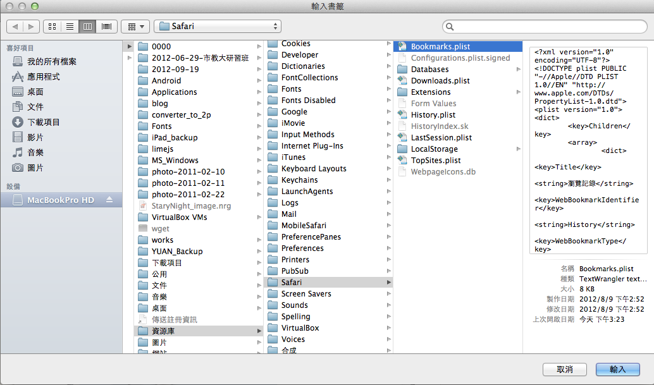The width and height of the screenshot is (654, 385).
Task: Go back using the back arrow
Action: pos(15,27)
